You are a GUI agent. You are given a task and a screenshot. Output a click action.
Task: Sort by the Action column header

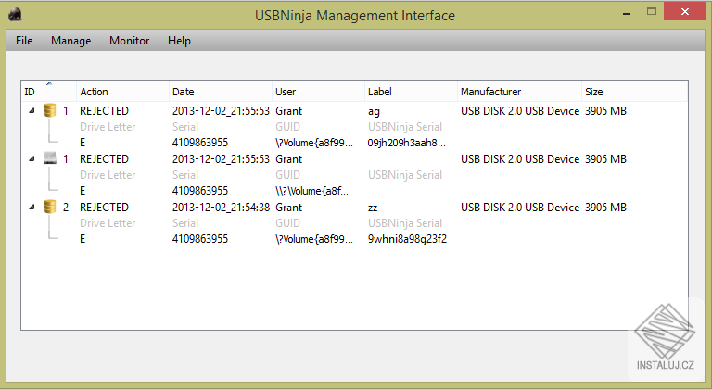122,92
